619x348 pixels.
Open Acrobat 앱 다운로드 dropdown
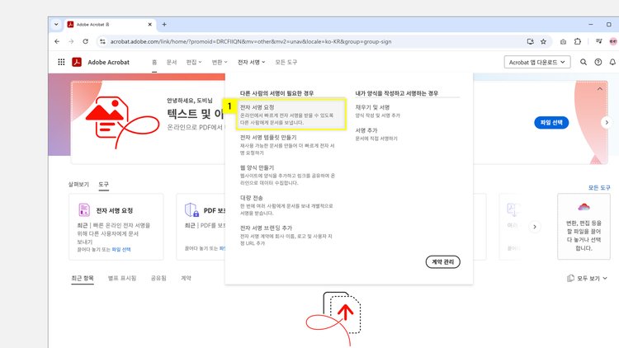coord(537,62)
